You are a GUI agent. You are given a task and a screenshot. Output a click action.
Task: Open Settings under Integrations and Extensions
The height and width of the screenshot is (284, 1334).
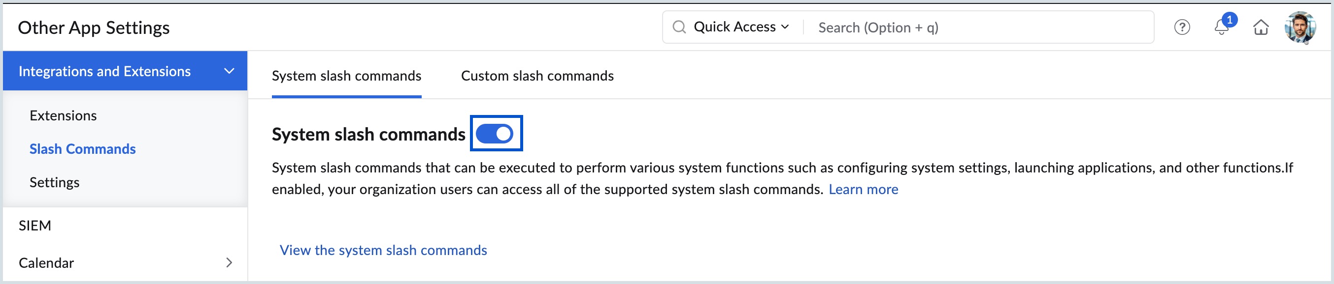(x=54, y=182)
